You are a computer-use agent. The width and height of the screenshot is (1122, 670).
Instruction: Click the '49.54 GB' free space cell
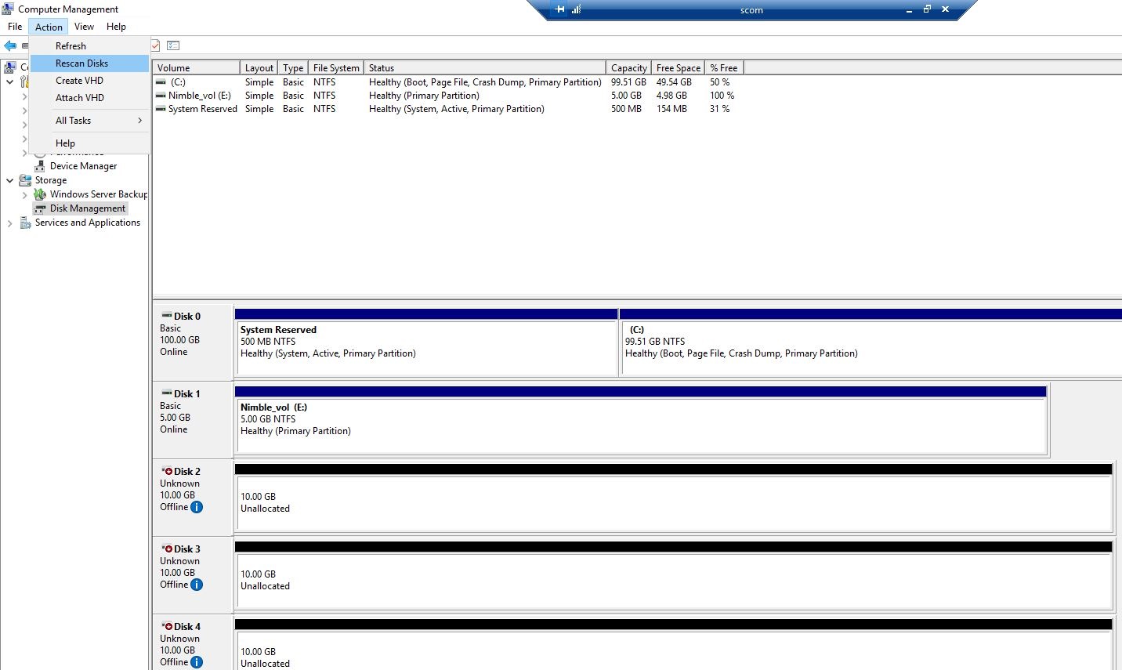pos(674,82)
